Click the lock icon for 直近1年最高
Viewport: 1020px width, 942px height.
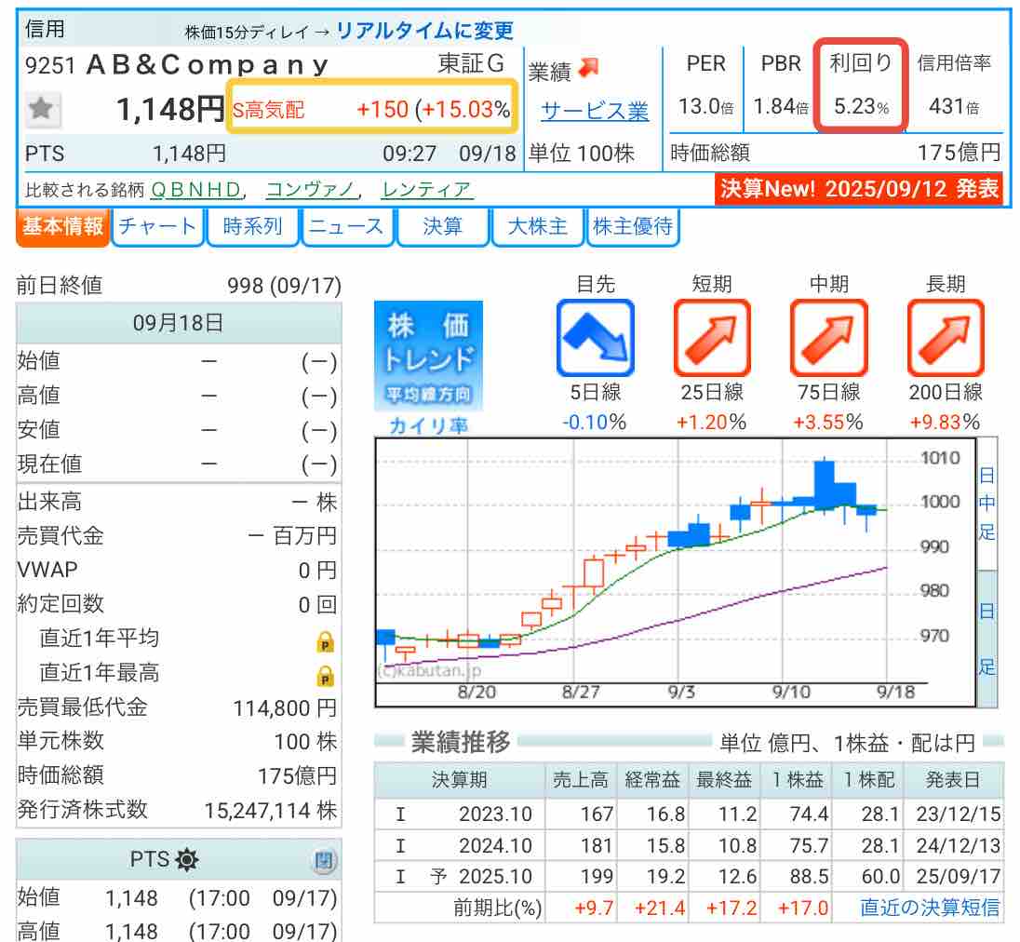click(x=325, y=676)
